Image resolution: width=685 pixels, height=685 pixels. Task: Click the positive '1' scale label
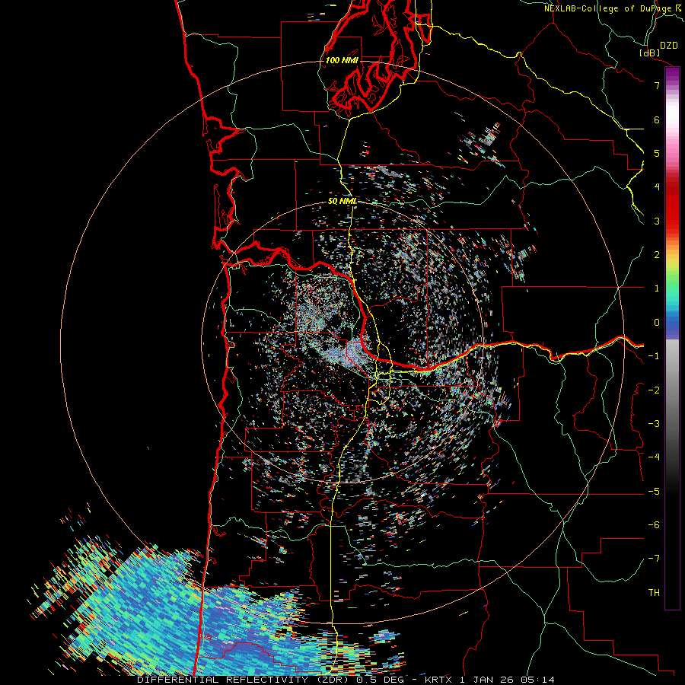(657, 288)
